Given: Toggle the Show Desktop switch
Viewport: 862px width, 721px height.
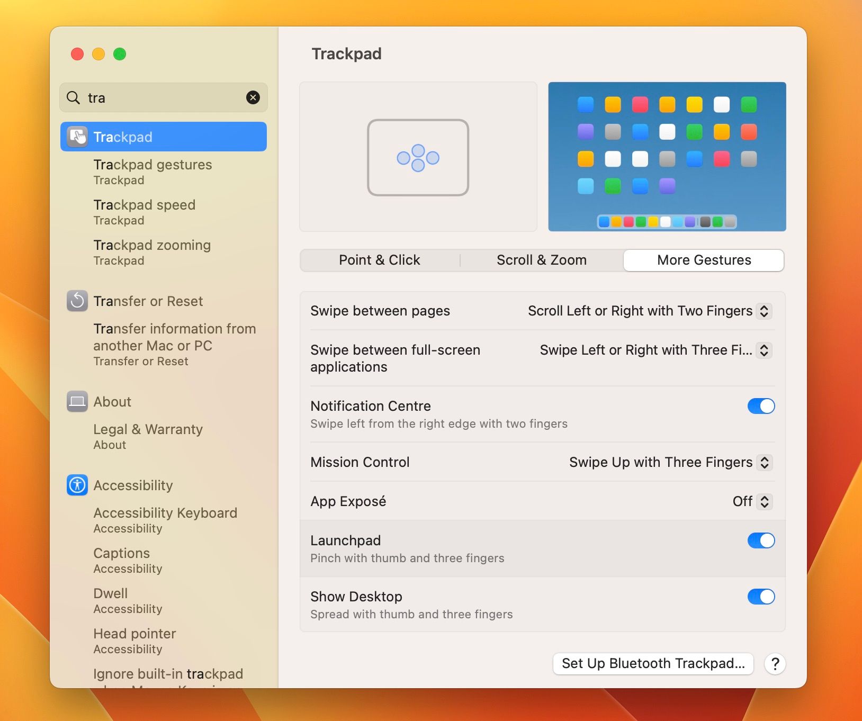Looking at the screenshot, I should 761,597.
